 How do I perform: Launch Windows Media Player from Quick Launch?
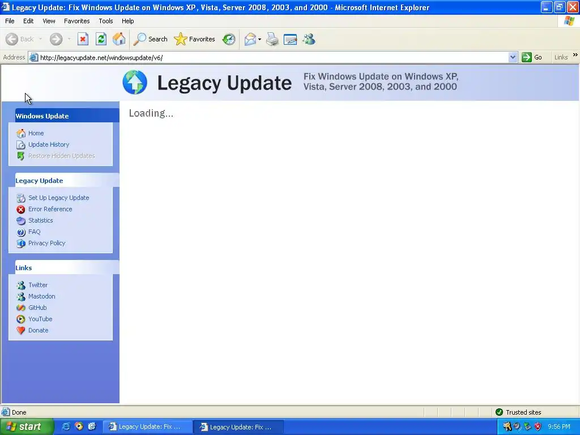79,427
